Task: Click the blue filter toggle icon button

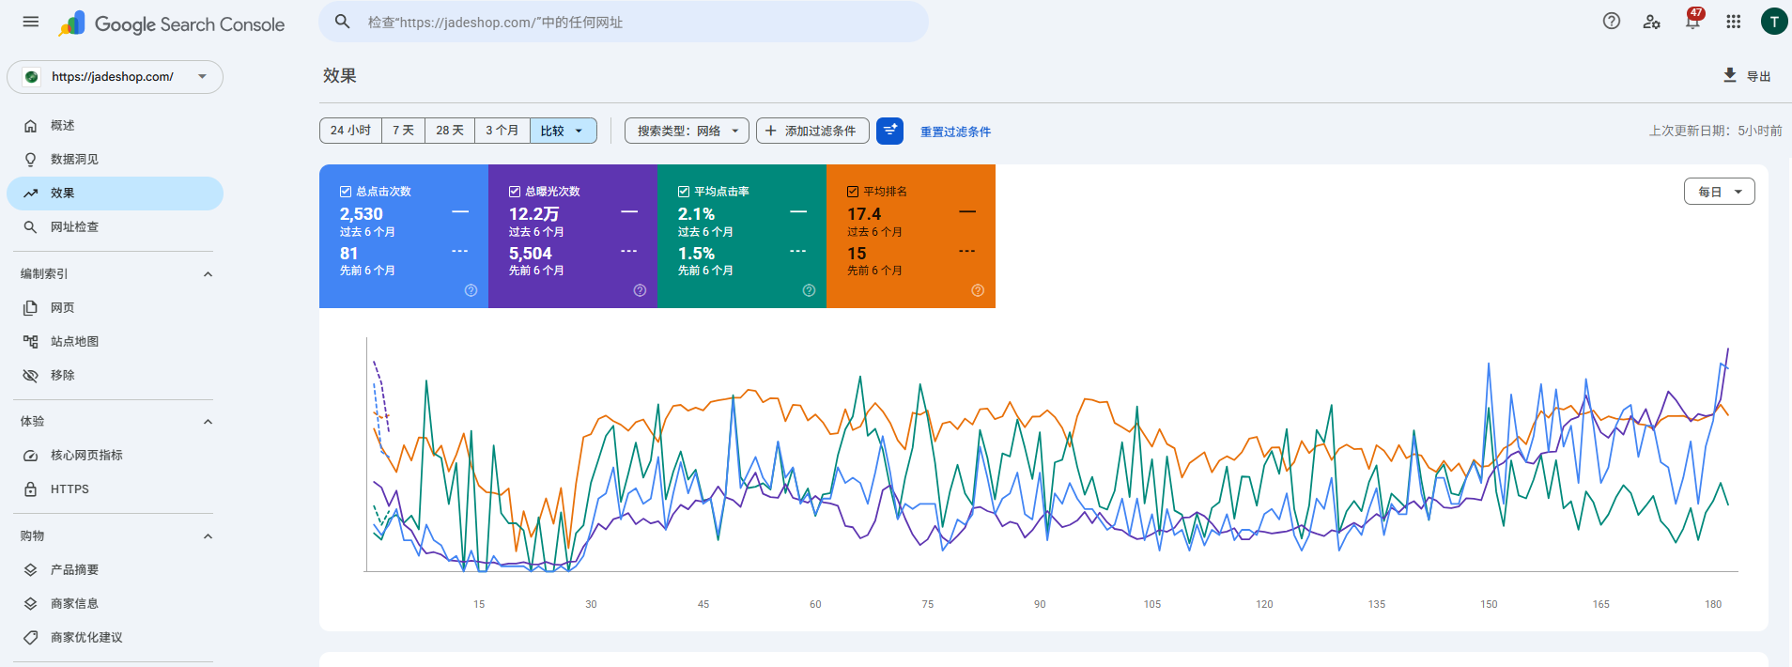Action: coord(889,131)
